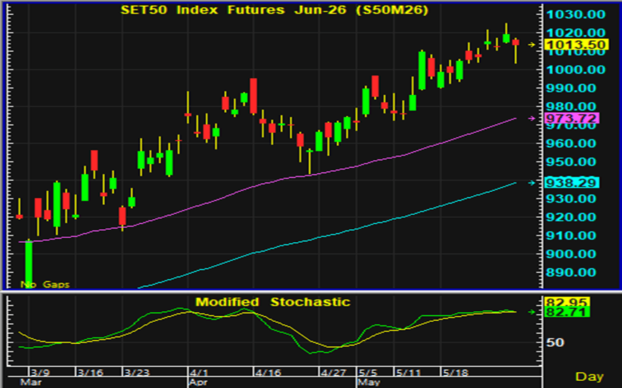Click the 5/5 date label
Viewport: 622px width, 388px height.
coord(369,372)
